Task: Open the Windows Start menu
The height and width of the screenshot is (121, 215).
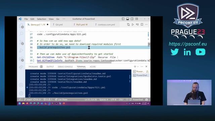Action: (x=19, y=104)
